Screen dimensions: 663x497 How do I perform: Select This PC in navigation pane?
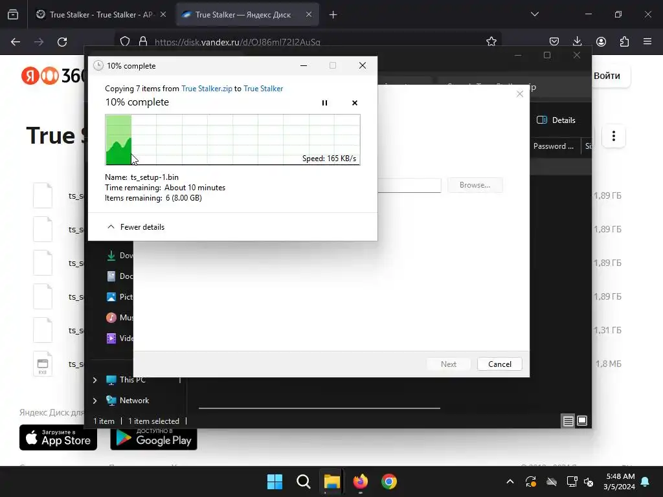coord(127,379)
